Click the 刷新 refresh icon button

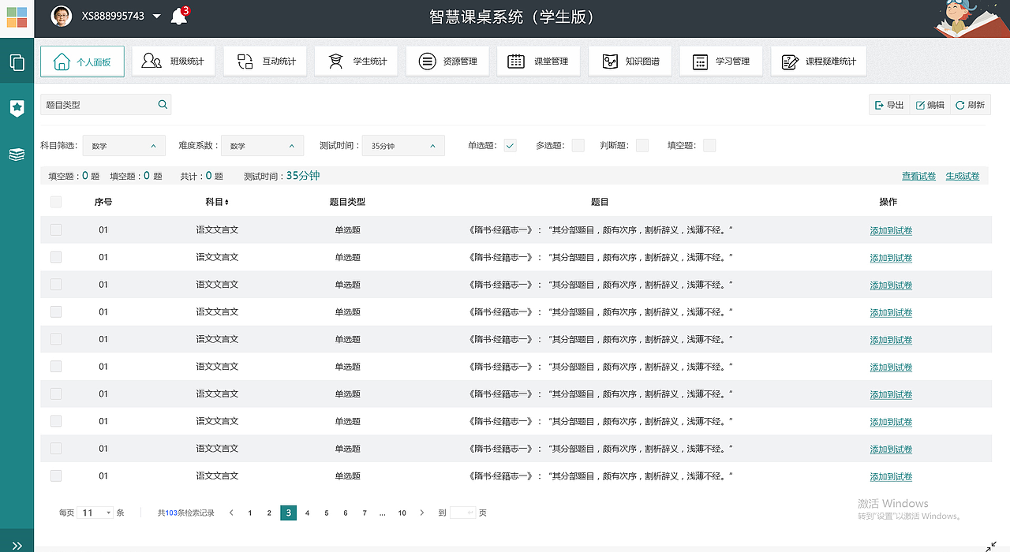(970, 105)
